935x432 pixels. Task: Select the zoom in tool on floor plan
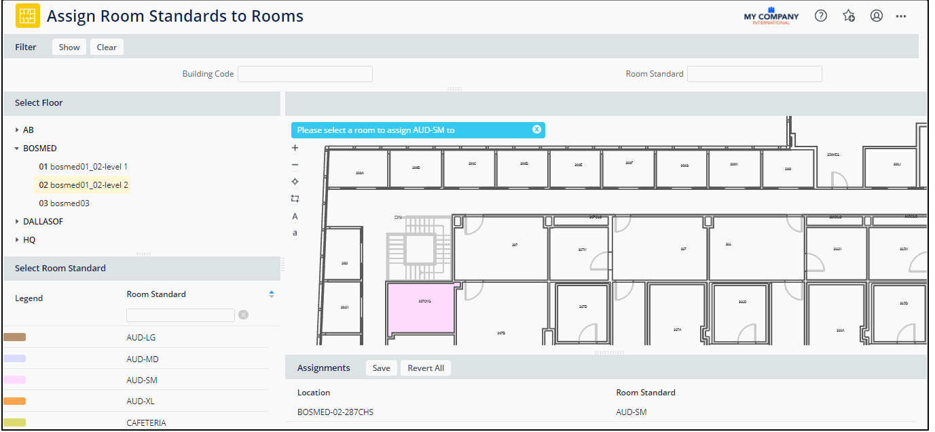click(295, 147)
